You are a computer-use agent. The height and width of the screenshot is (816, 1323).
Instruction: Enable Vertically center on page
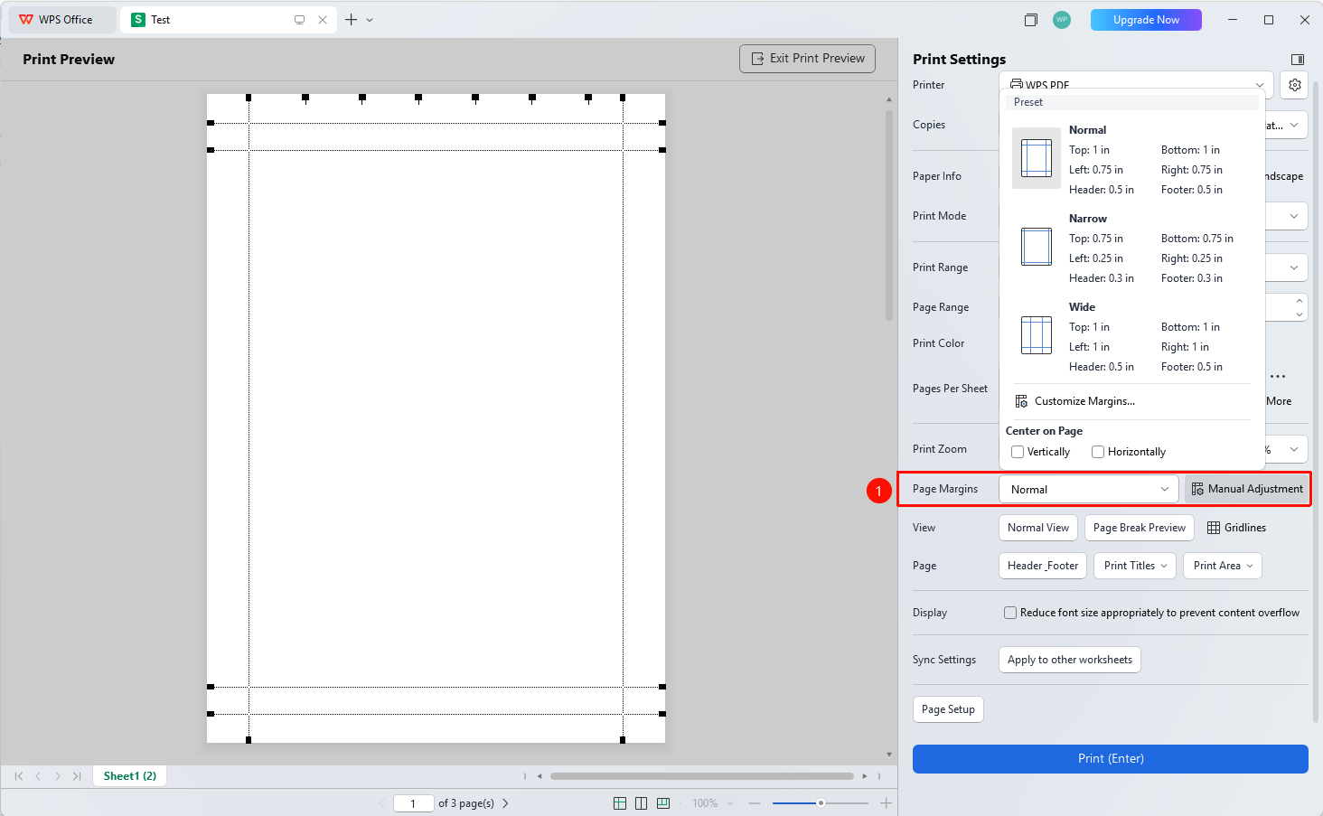1018,452
